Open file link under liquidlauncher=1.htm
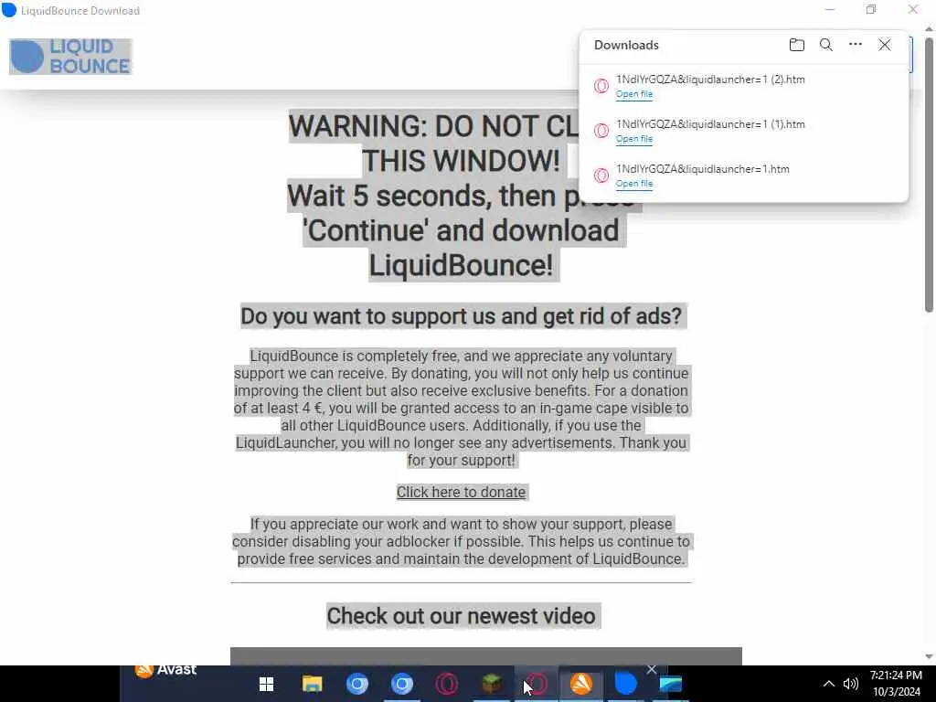 [634, 184]
